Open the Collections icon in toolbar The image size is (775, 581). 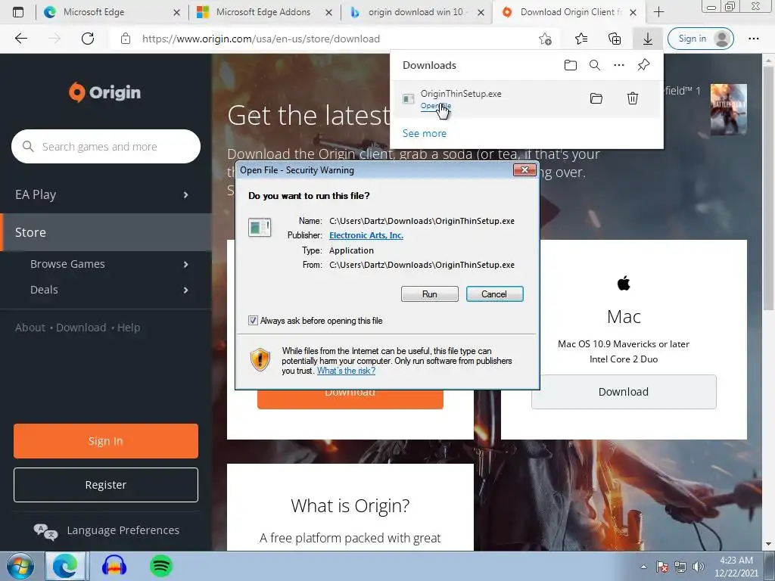[x=615, y=39]
